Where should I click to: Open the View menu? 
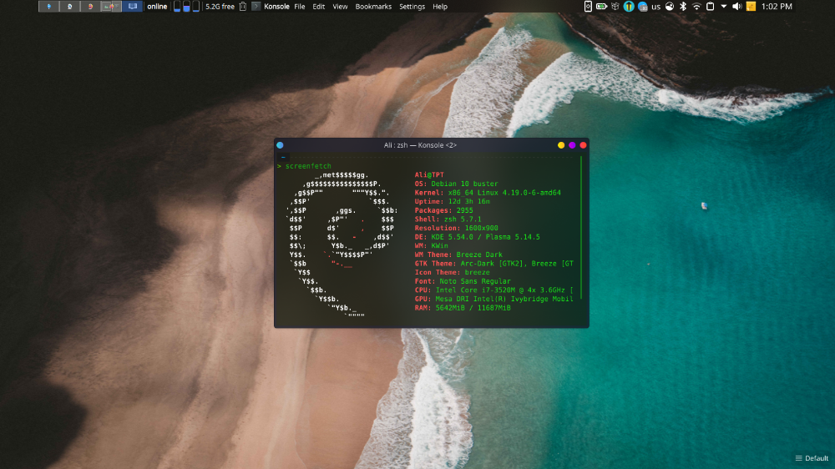[x=340, y=7]
